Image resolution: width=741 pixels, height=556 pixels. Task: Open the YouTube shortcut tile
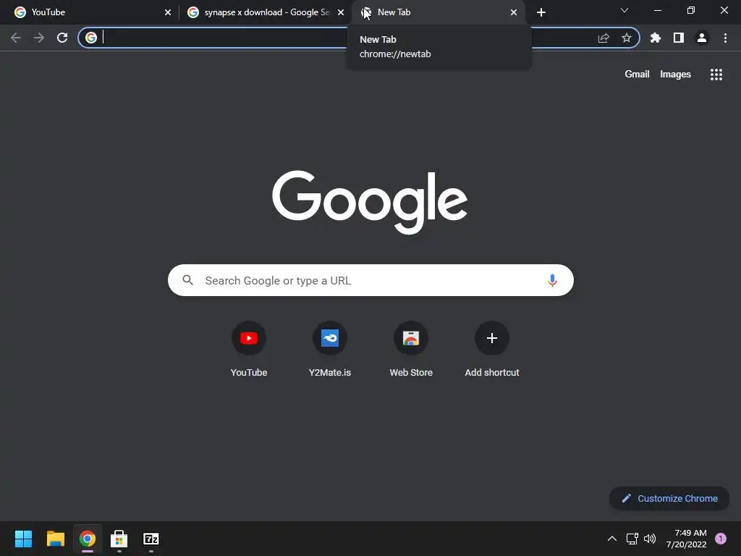[249, 350]
